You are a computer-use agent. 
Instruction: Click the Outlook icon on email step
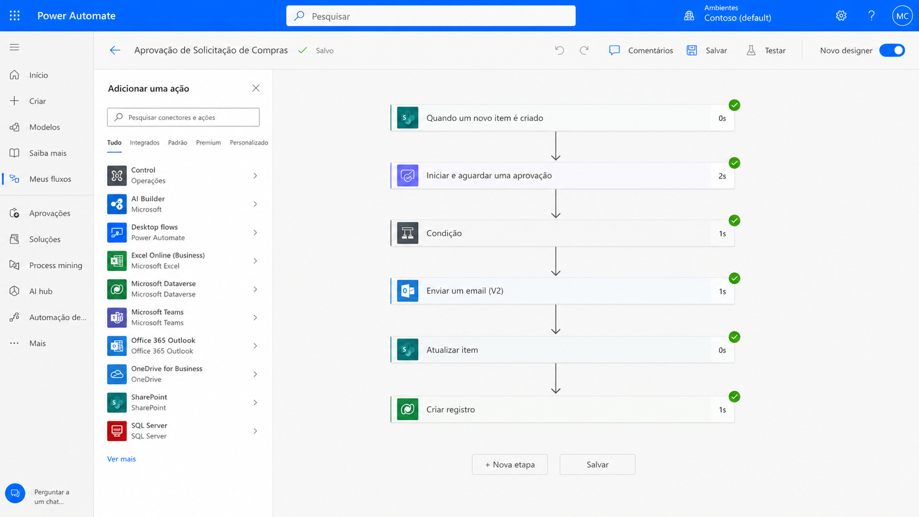407,291
